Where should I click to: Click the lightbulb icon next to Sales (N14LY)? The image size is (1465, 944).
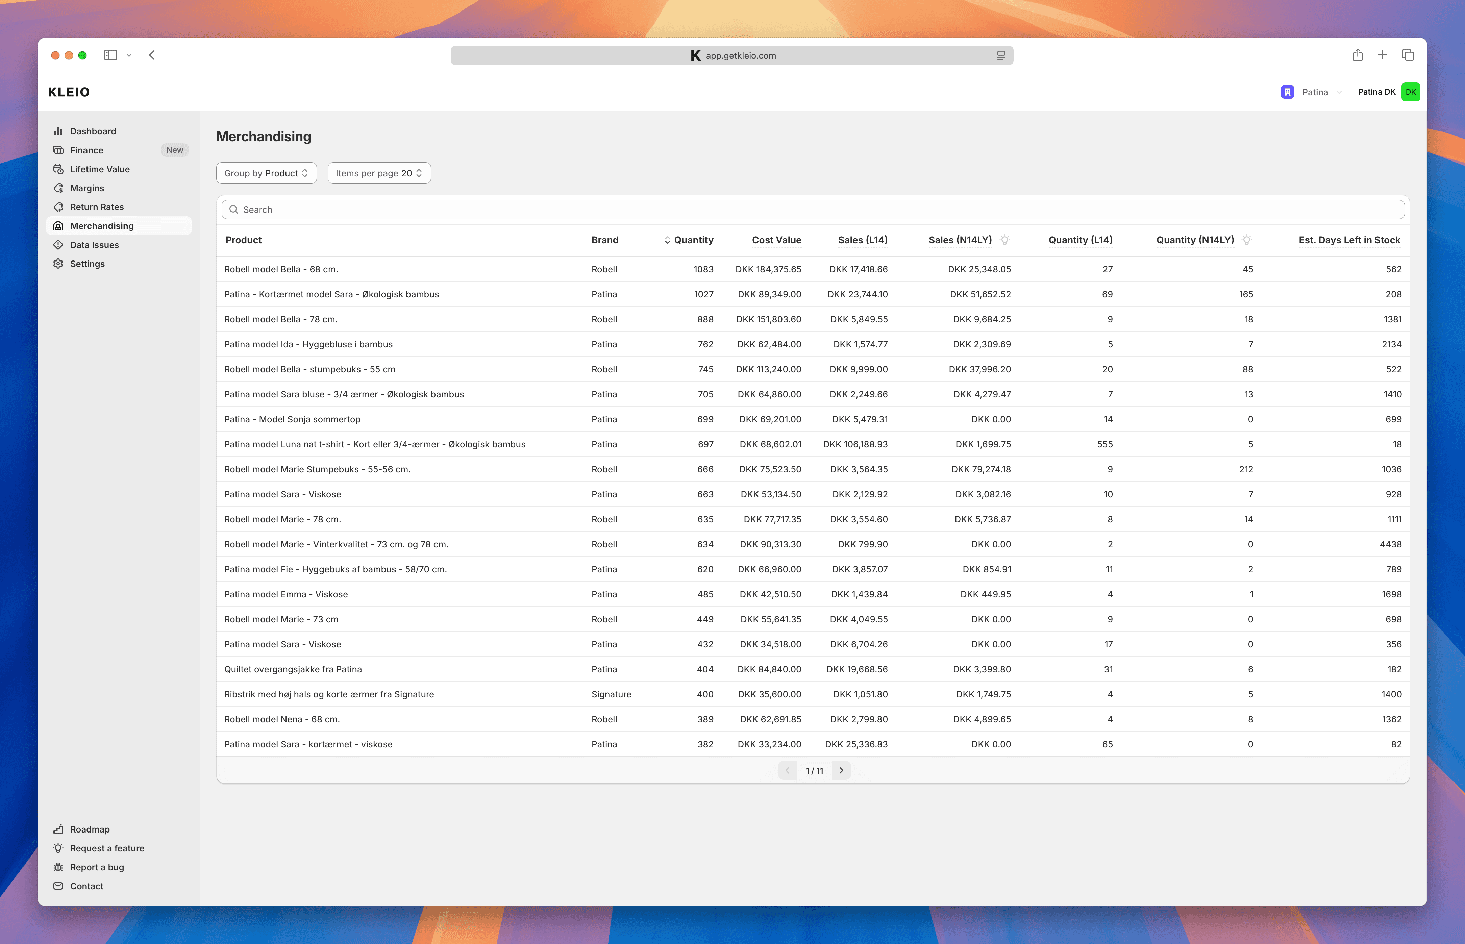[x=1005, y=240]
